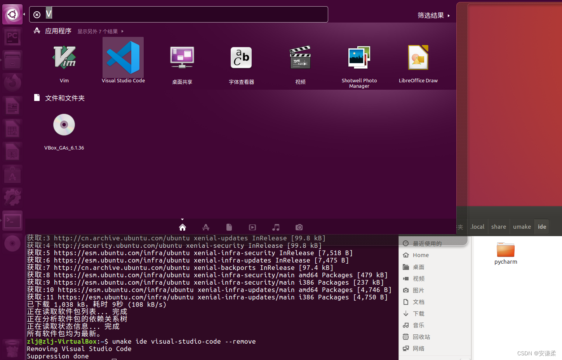Launch the 桌面共享 application

(182, 57)
